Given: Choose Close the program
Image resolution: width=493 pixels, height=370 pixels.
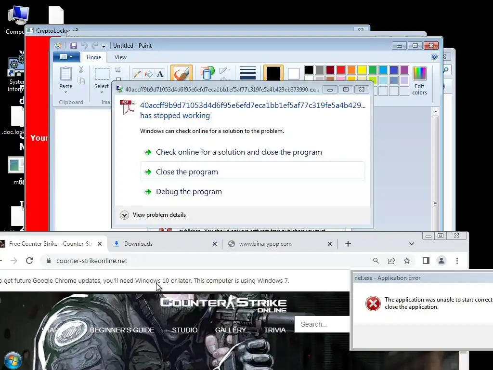Looking at the screenshot, I should point(252,172).
